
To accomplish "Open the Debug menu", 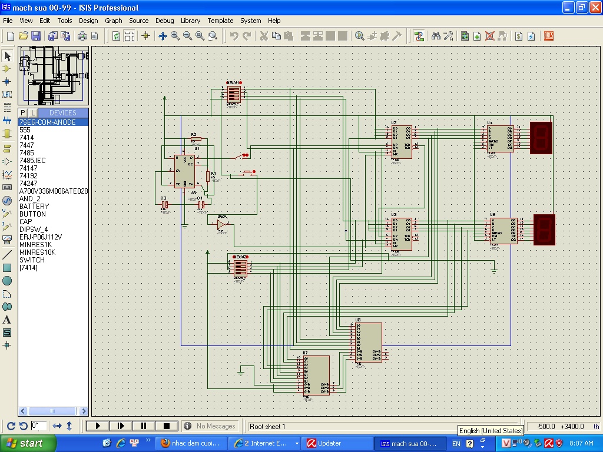I will click(164, 21).
